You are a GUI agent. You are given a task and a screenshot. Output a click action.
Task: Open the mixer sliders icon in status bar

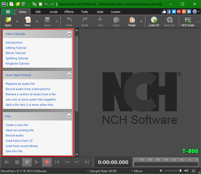pyautogui.click(x=194, y=171)
